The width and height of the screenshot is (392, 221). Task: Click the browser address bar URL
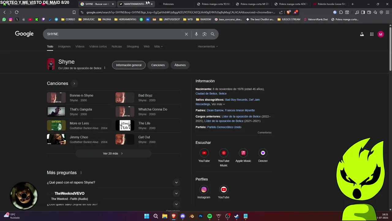181,12
